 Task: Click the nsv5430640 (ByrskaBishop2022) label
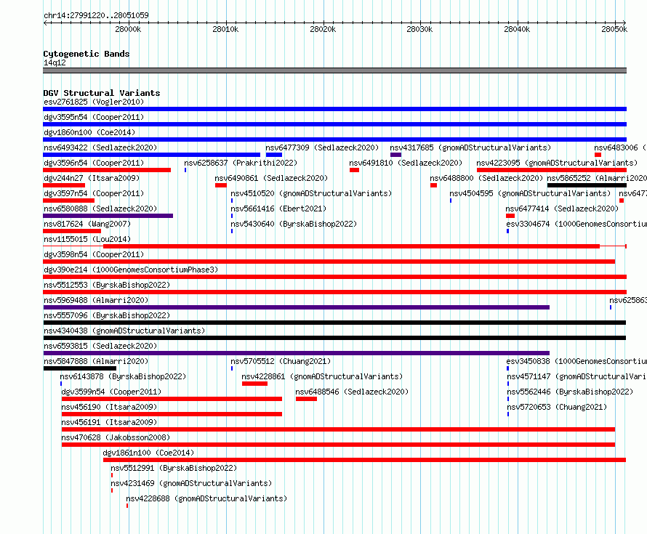(x=294, y=224)
